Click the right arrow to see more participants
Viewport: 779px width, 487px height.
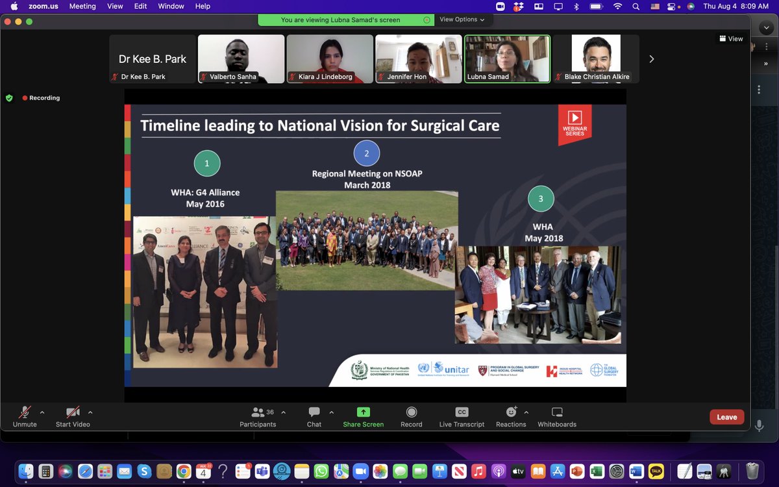click(x=651, y=58)
